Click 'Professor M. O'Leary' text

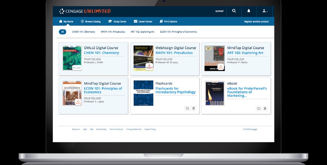point(167,62)
